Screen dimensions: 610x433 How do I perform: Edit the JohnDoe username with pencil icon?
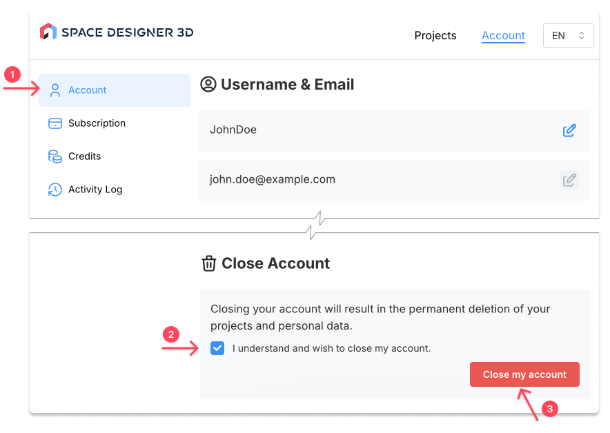click(x=569, y=130)
